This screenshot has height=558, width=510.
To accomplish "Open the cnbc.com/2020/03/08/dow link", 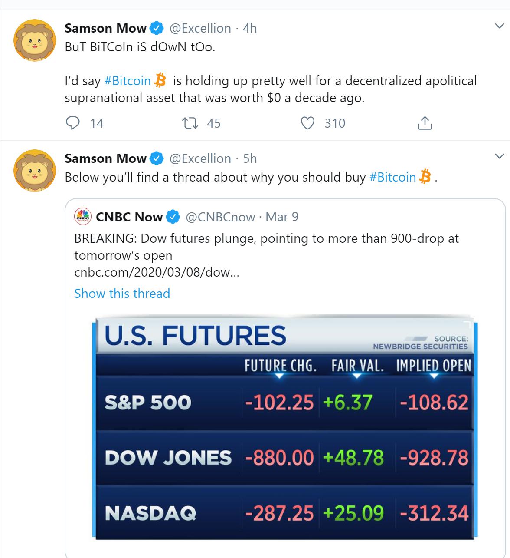I will click(157, 273).
